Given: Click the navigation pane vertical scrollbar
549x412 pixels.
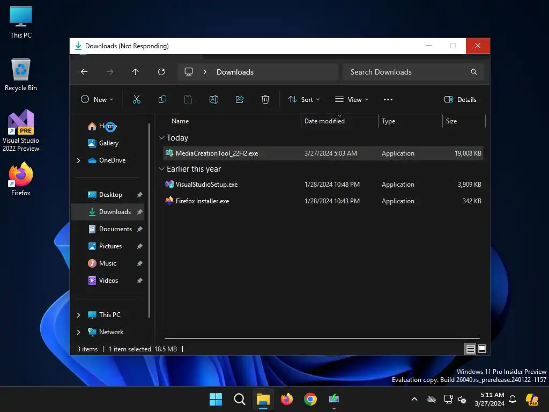Looking at the screenshot, I should coord(149,220).
